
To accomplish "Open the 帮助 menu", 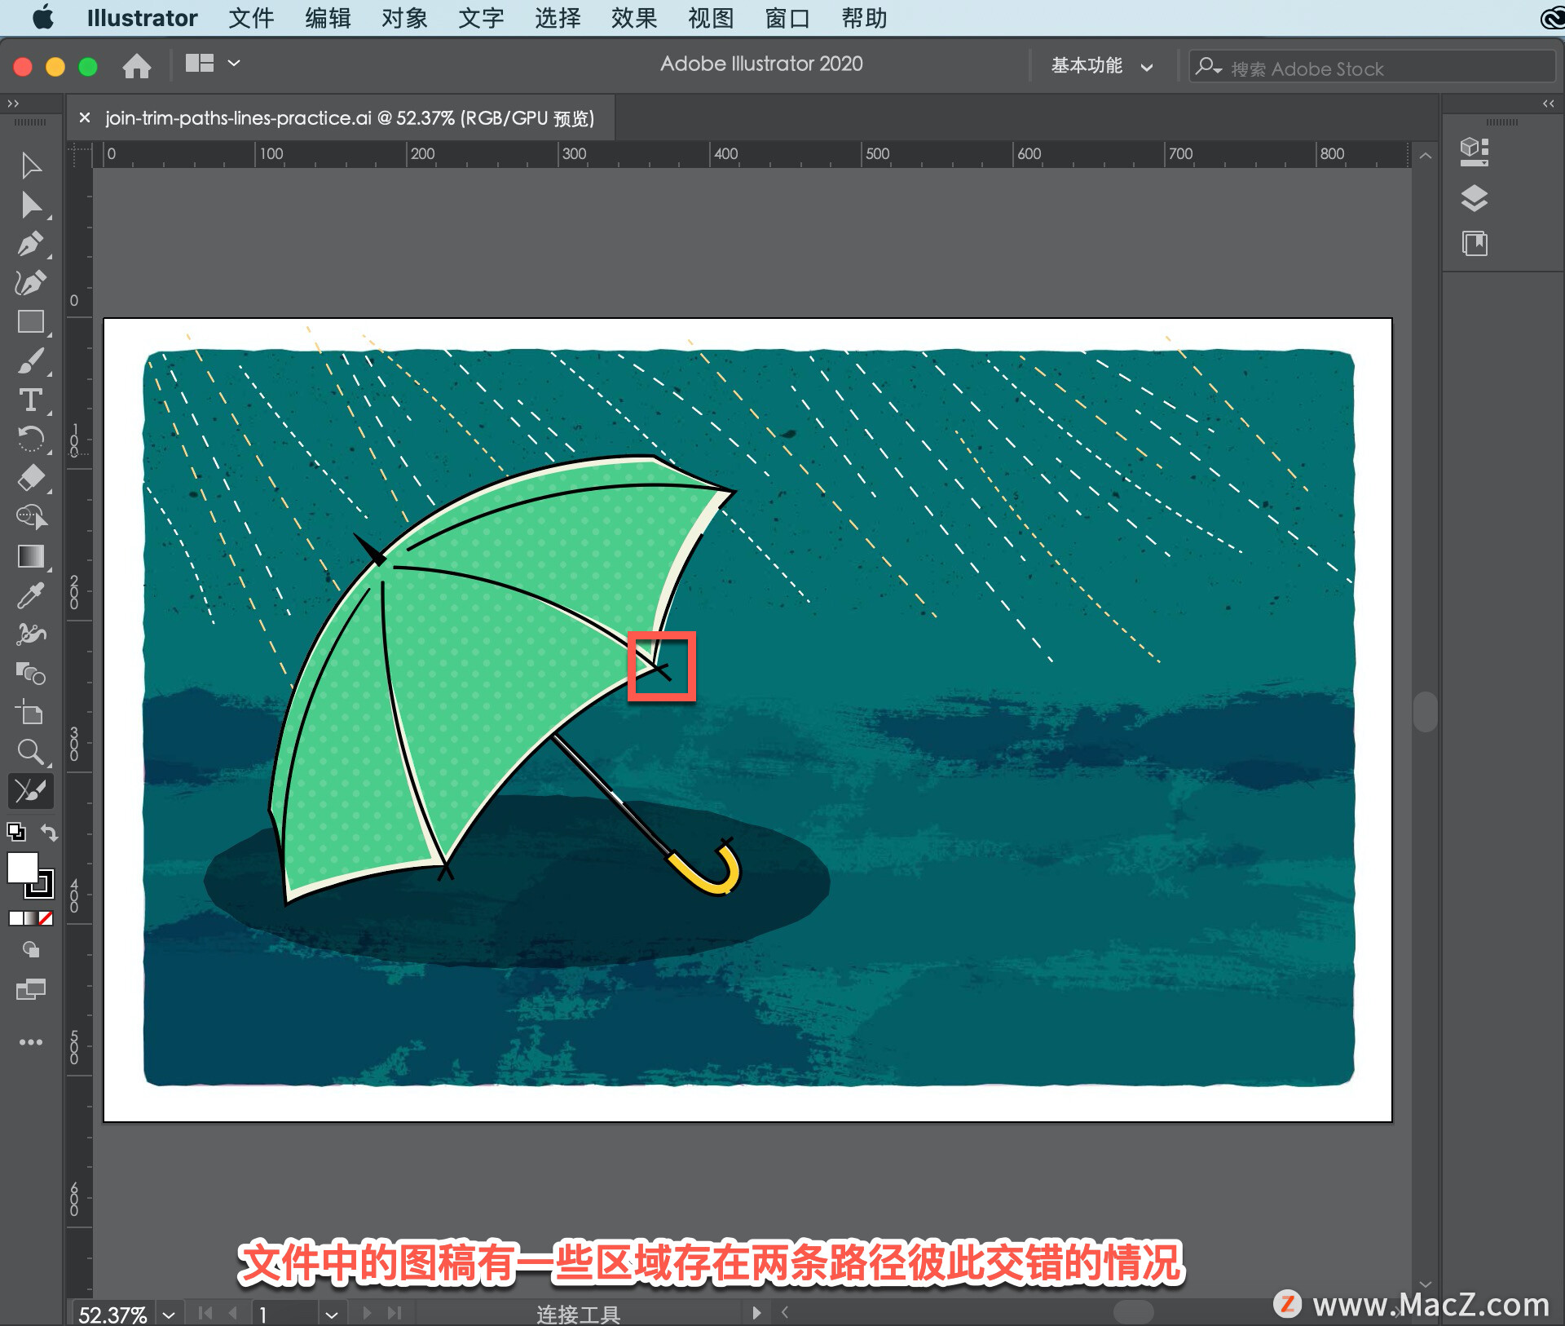I will (864, 18).
